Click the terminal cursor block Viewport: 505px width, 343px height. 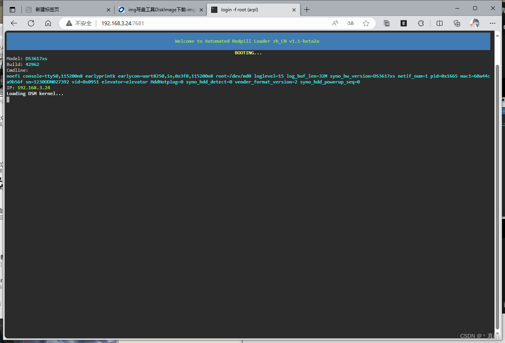click(8, 99)
